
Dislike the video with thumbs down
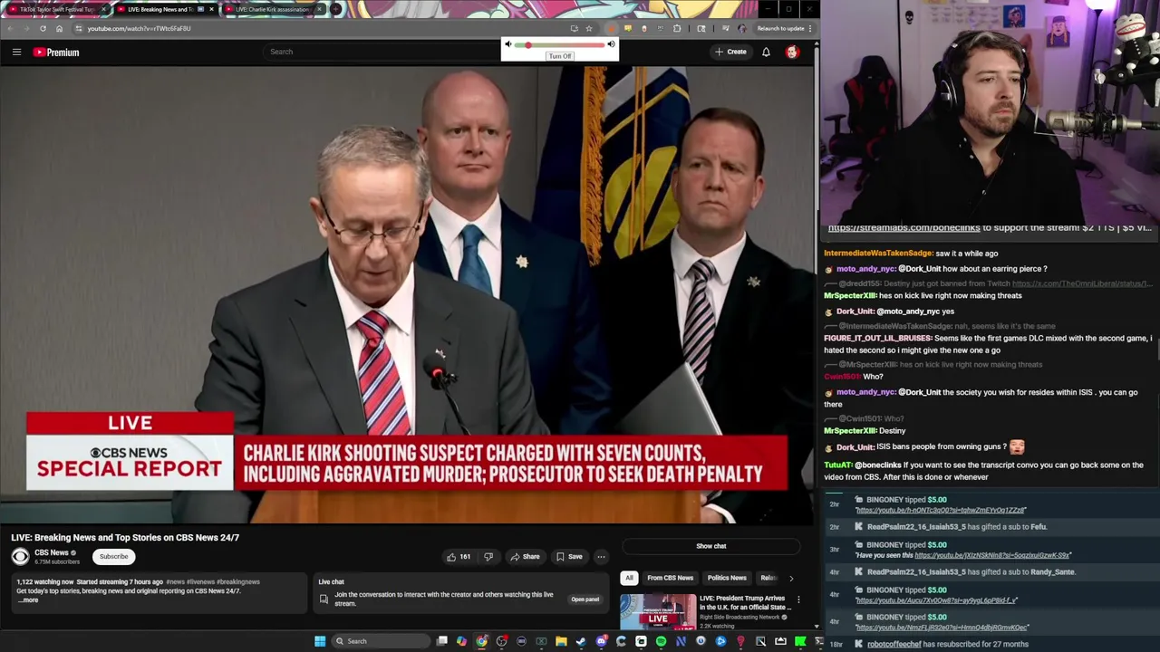pos(488,557)
